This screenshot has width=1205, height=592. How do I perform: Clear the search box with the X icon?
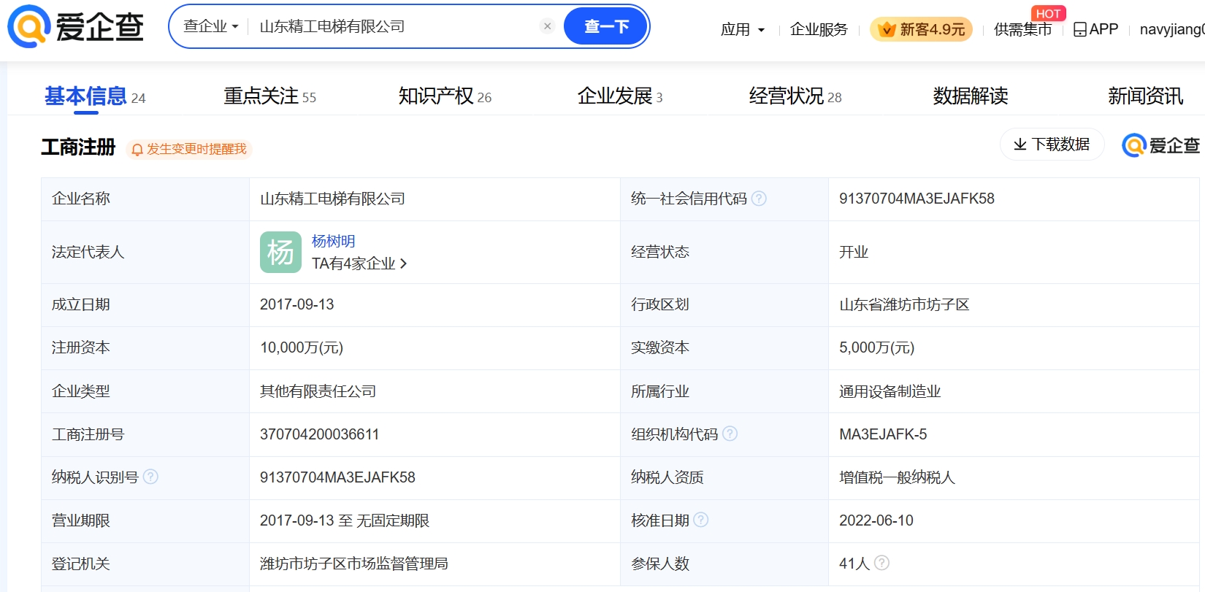click(547, 26)
